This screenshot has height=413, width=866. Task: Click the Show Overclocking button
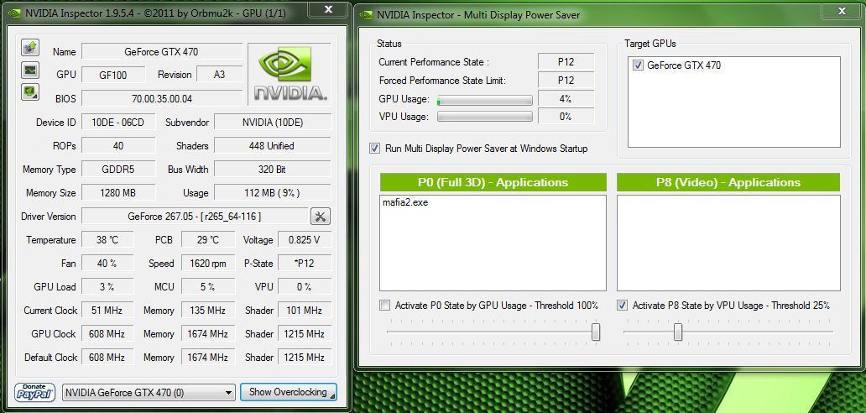(x=289, y=392)
